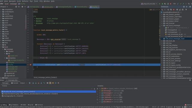Open the Problems tool window
The width and height of the screenshot is (192, 108).
tap(14, 105)
